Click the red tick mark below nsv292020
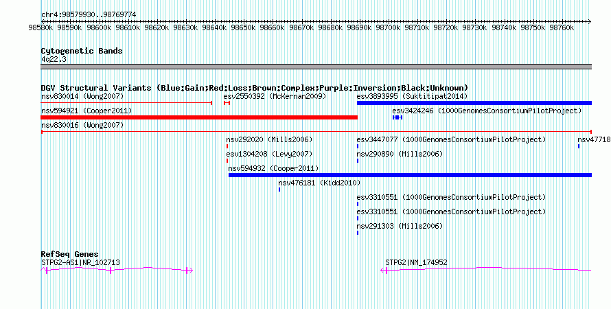611x309 pixels. (227, 146)
